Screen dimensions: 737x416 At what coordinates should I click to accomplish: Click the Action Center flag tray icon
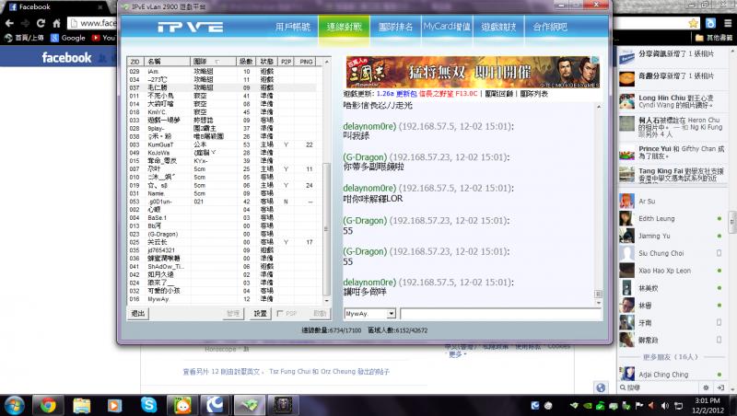(638, 406)
